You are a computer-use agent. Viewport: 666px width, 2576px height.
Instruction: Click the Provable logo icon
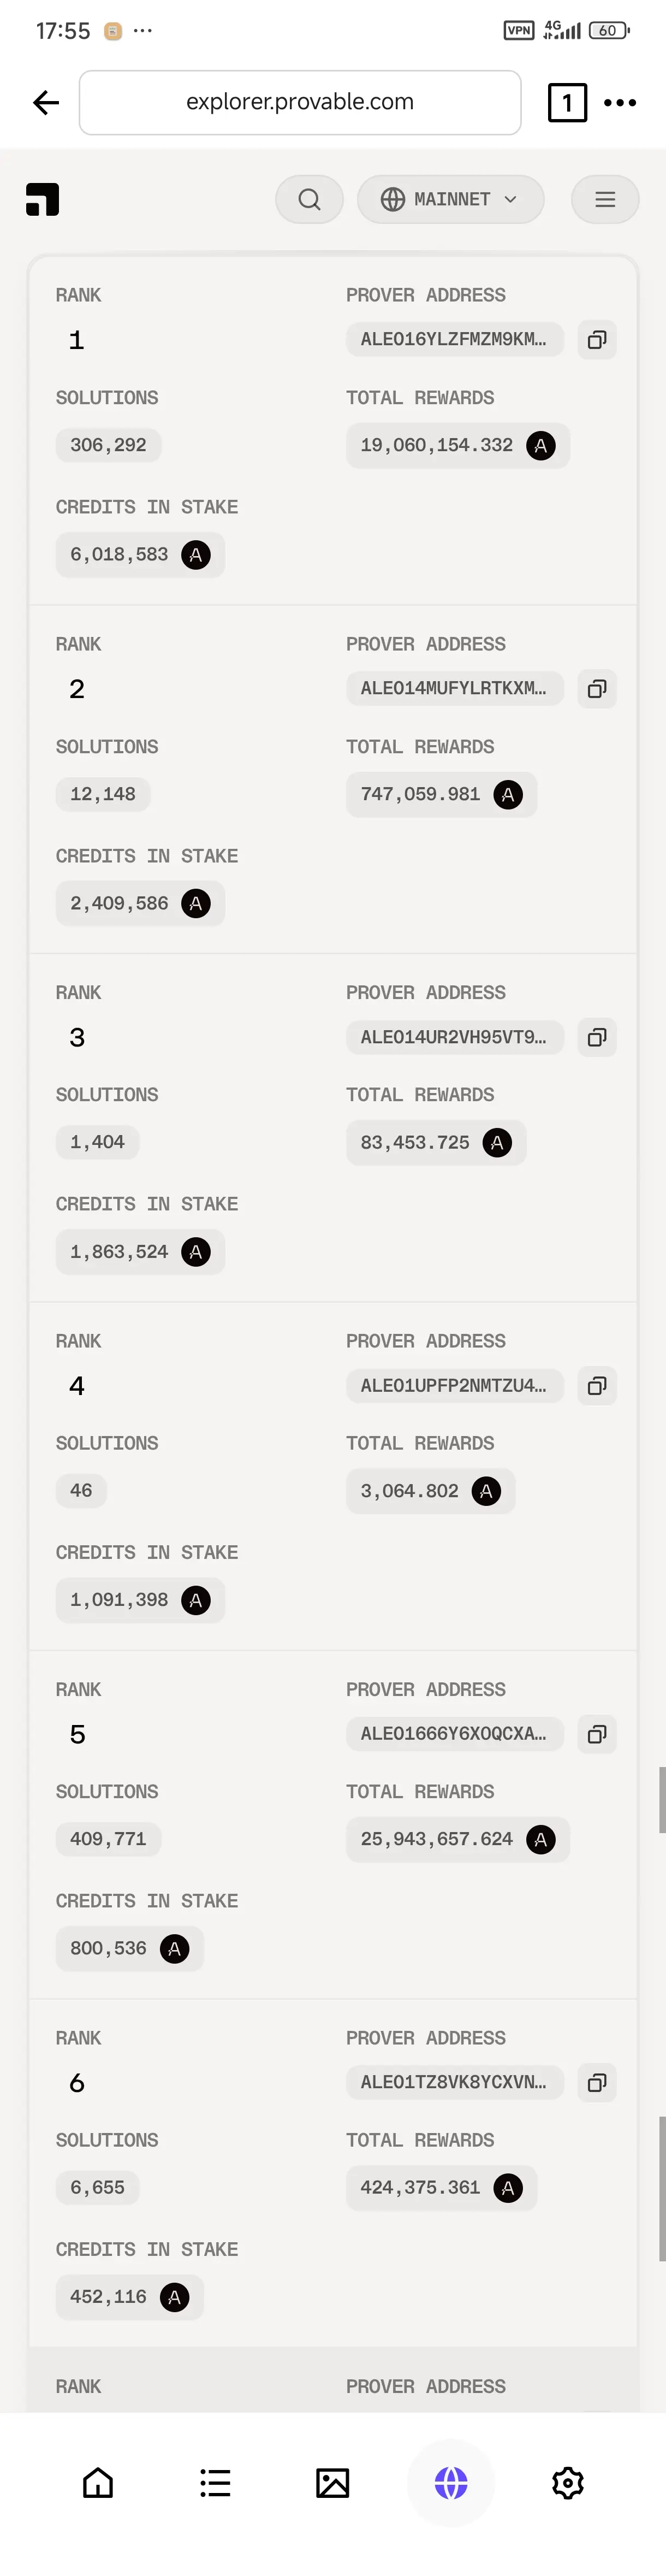click(43, 200)
